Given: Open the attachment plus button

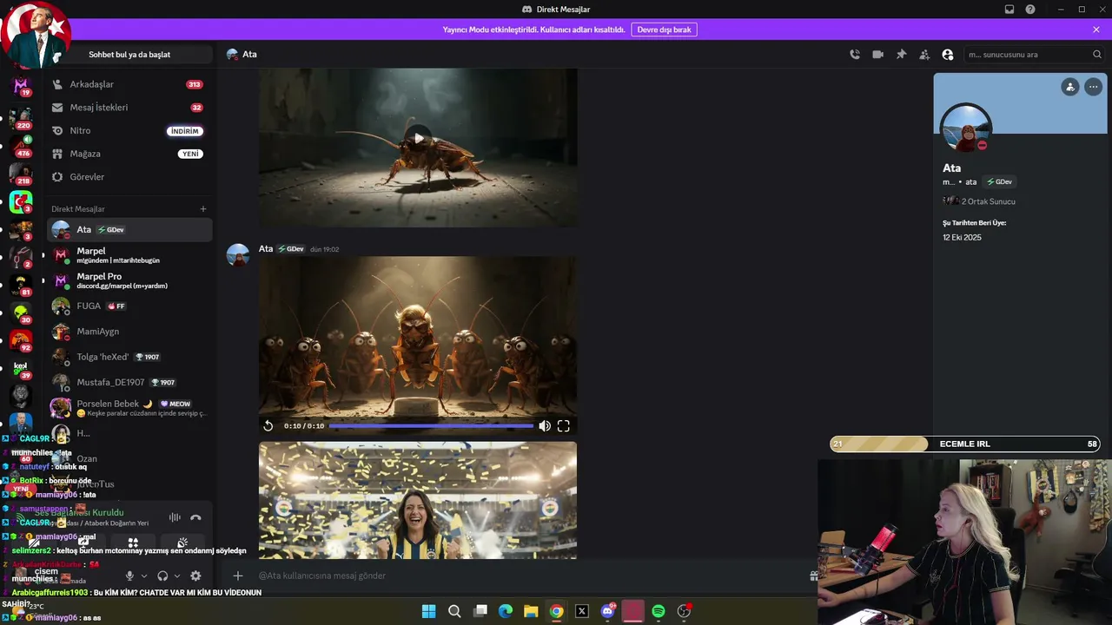Looking at the screenshot, I should [x=237, y=576].
